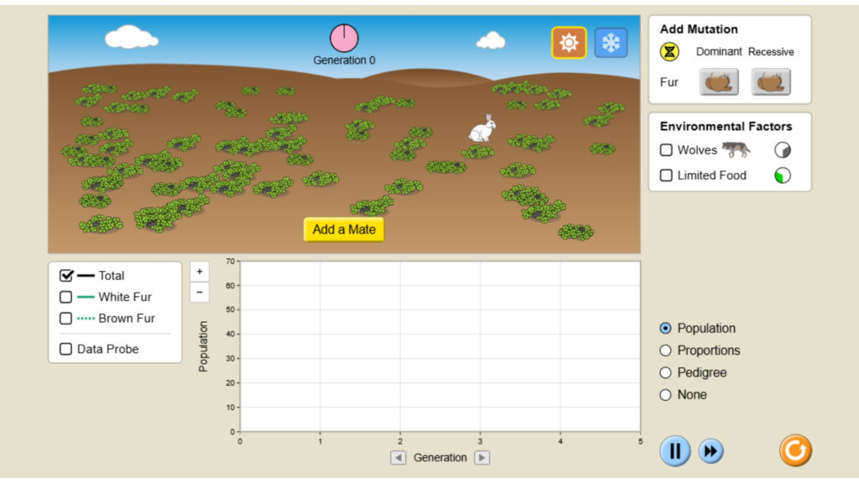Select the dominant brown fur mutation
The width and height of the screenshot is (859, 483).
pos(720,81)
